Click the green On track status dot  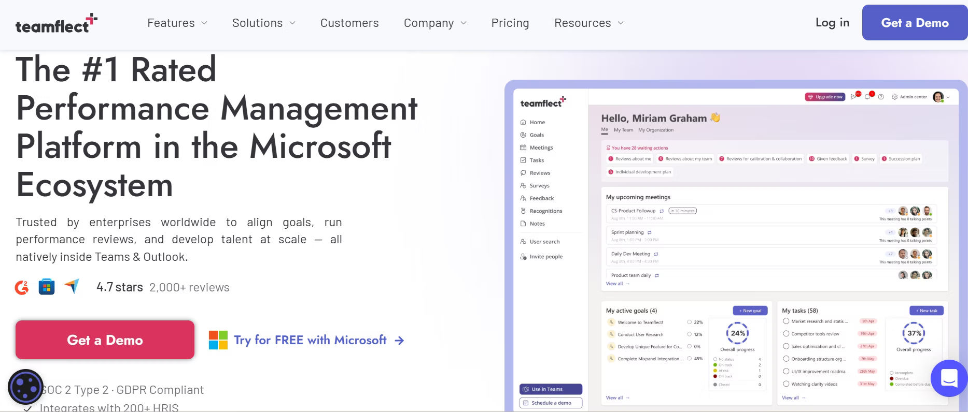(715, 365)
